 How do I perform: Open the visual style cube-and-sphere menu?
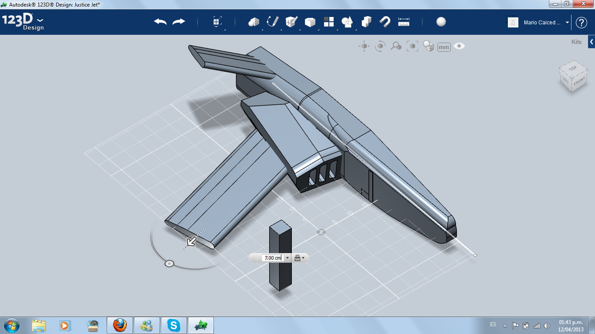point(429,46)
